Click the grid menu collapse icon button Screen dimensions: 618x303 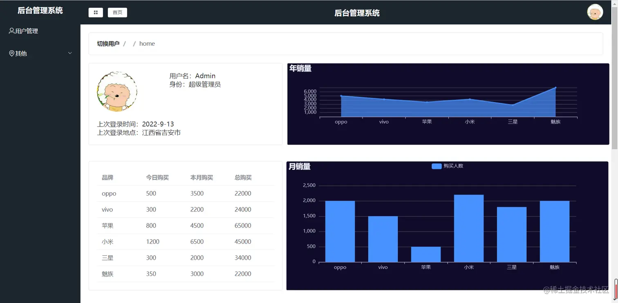tap(96, 13)
